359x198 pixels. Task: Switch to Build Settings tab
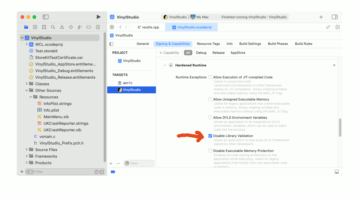(250, 44)
